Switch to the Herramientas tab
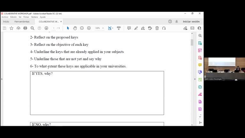The height and width of the screenshot is (138, 245). (22, 21)
